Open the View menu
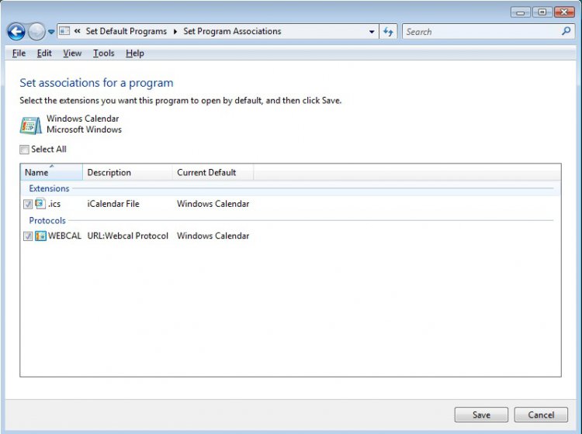 coord(72,53)
